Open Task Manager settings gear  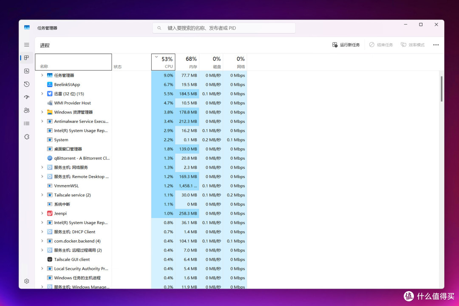coord(27,281)
